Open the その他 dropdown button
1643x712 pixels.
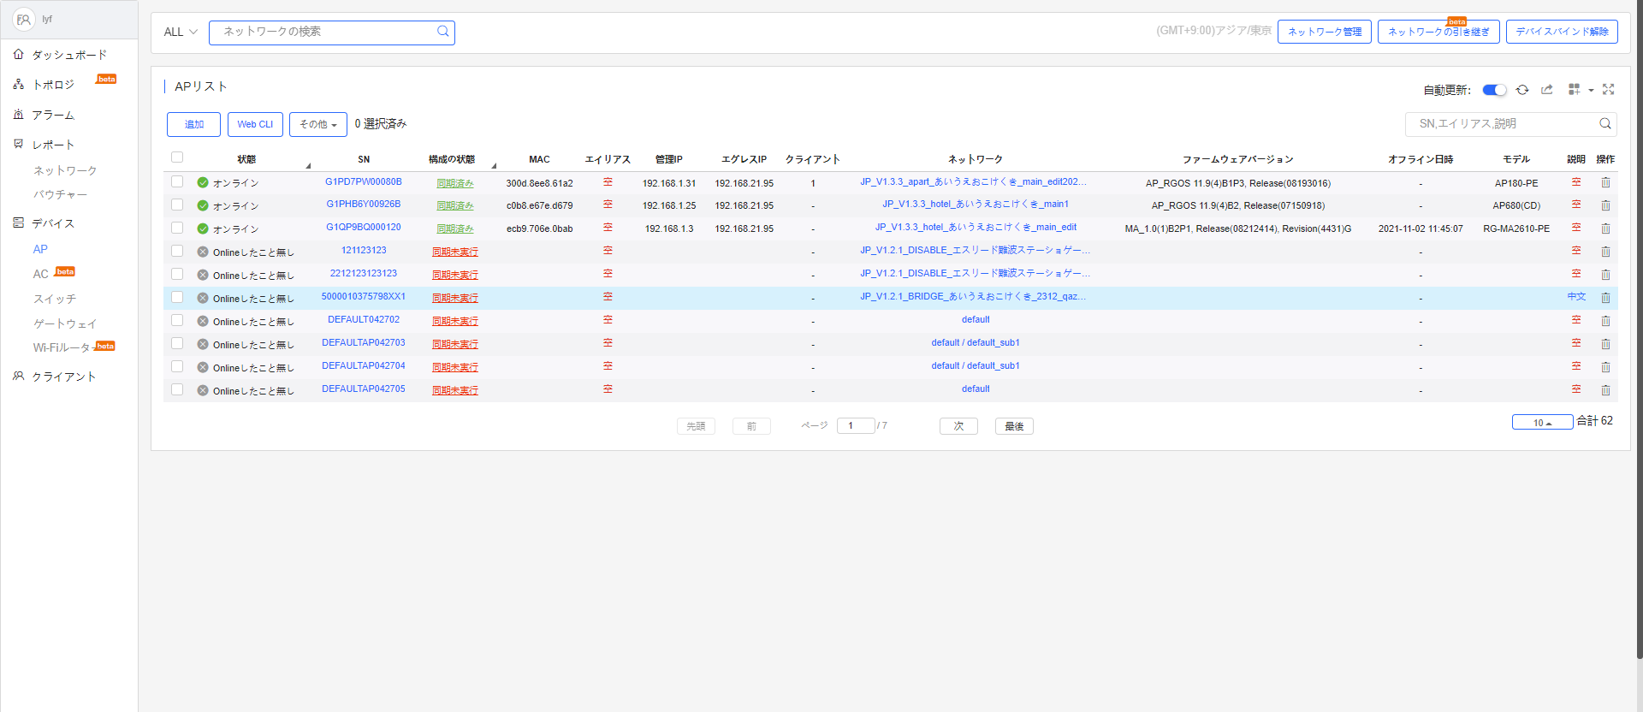317,124
